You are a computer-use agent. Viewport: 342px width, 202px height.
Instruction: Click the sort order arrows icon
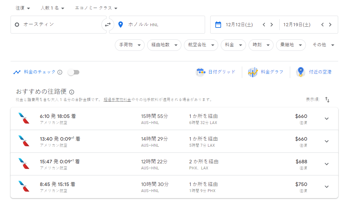tap(327, 100)
